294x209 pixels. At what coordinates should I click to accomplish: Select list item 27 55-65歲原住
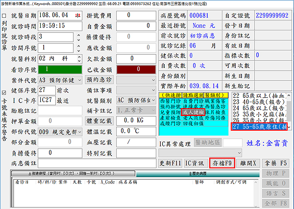[x=260, y=127]
